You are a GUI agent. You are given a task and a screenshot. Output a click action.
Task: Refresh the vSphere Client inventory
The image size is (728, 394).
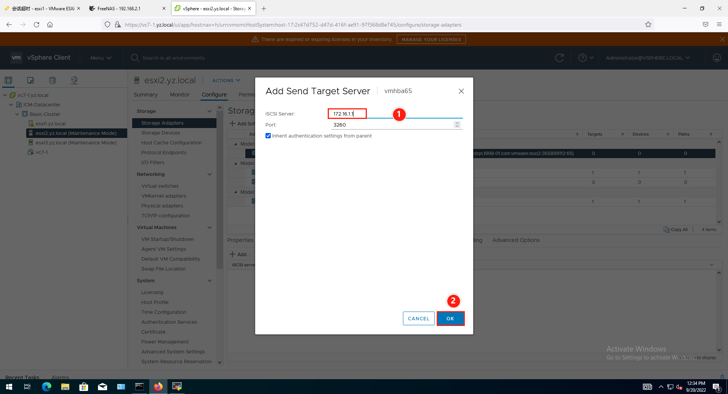tap(559, 58)
